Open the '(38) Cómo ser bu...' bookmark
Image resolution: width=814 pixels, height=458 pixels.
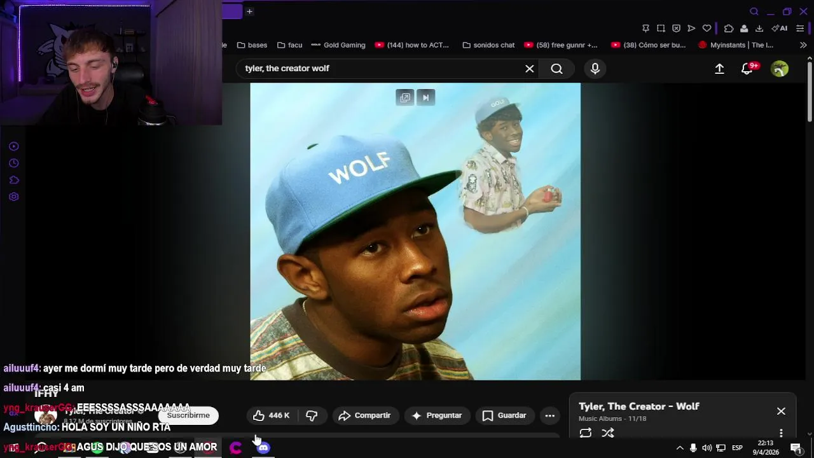tap(649, 45)
